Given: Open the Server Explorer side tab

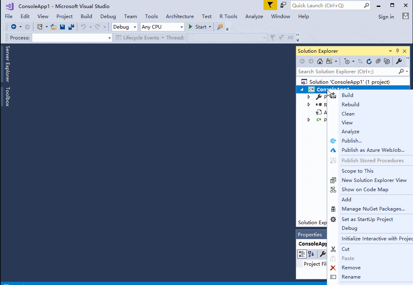Looking at the screenshot, I should [x=7, y=64].
